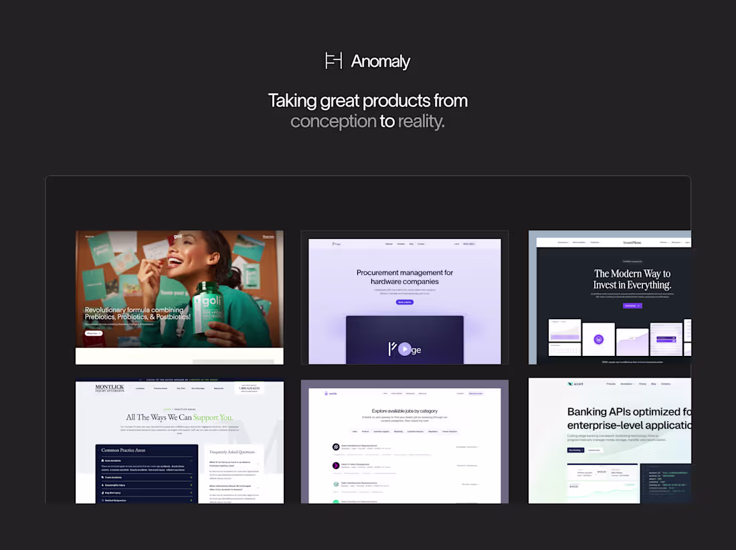Click the Fogo logo in the navigation bar
This screenshot has width=736, height=550.
point(335,244)
